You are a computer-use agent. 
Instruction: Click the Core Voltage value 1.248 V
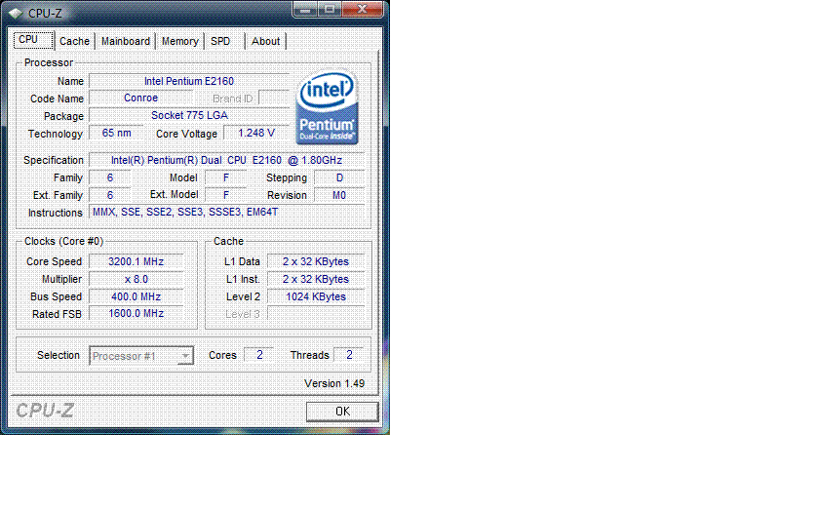click(256, 133)
